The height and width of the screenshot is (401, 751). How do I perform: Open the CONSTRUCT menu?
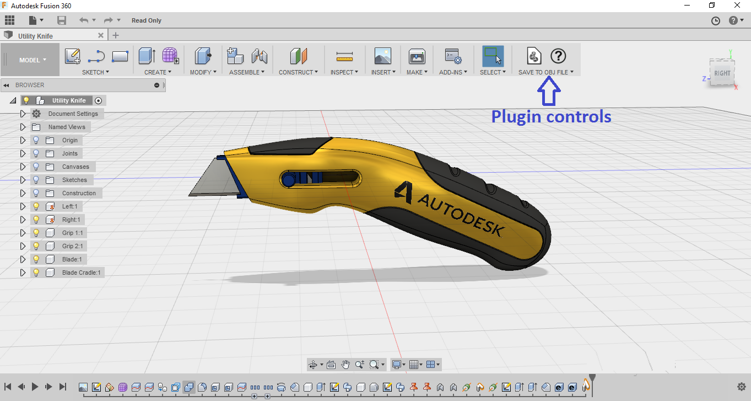coord(298,72)
